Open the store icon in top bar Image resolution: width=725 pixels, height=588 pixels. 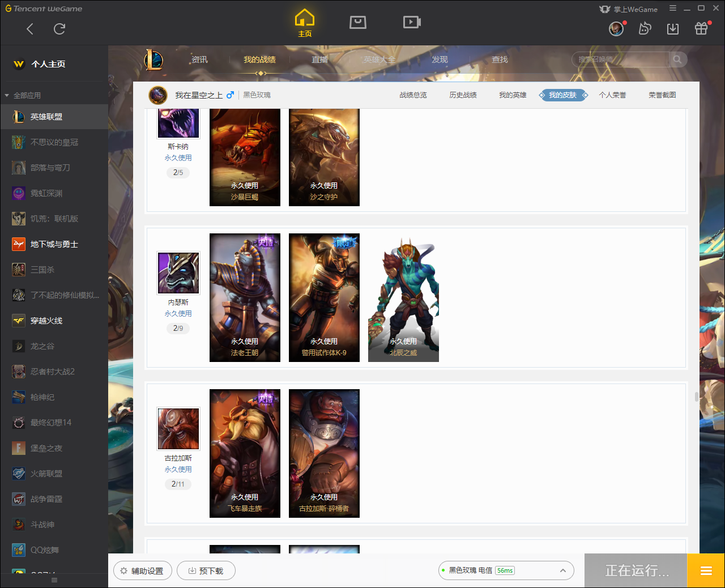(358, 22)
